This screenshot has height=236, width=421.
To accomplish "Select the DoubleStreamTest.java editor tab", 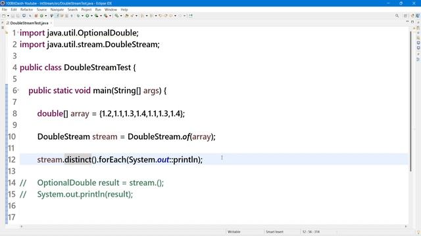I will tap(29, 23).
